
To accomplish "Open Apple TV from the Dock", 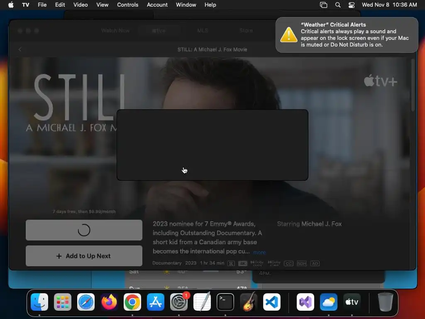I will (x=352, y=302).
